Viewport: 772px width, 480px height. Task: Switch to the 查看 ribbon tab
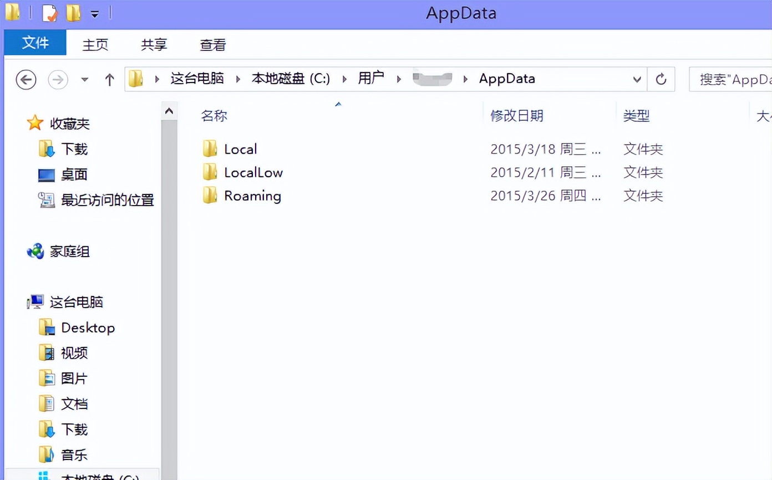point(212,45)
